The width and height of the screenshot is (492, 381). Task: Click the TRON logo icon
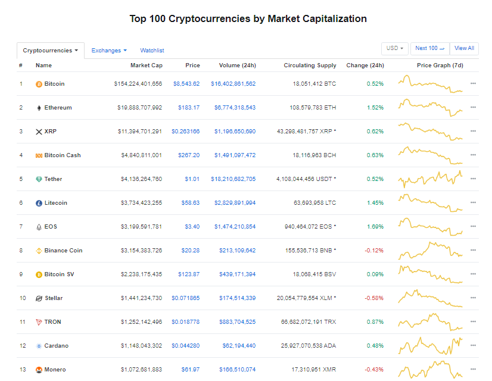point(39,322)
